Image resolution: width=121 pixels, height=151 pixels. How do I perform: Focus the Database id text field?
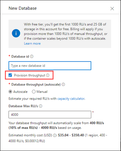(50, 66)
